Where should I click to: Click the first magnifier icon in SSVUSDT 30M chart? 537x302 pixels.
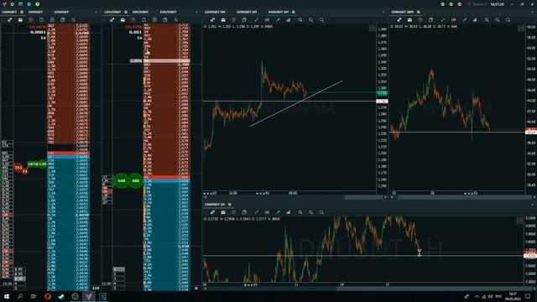click(x=487, y=20)
